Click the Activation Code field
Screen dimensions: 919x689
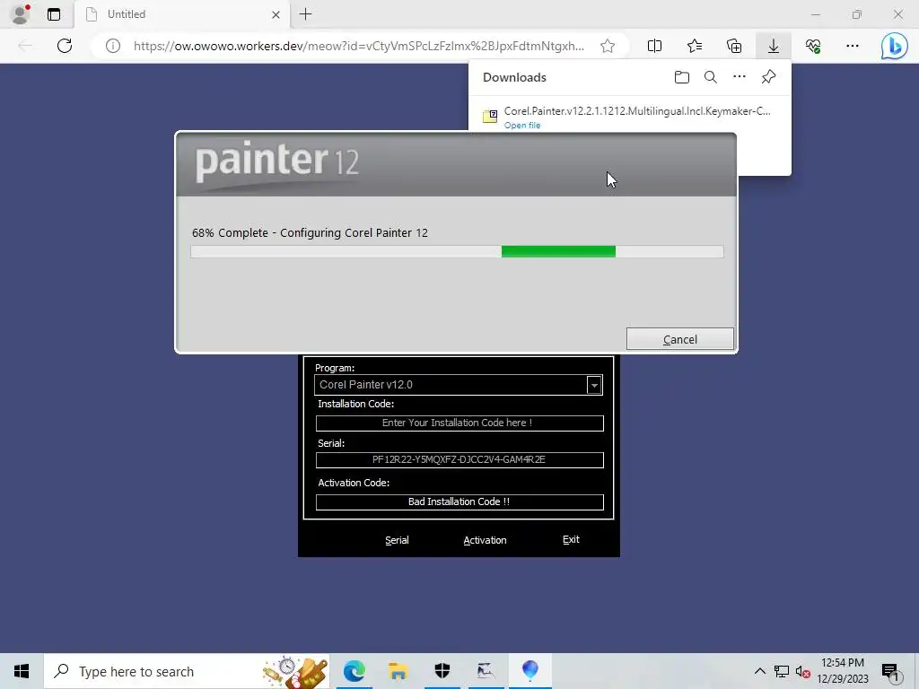(x=459, y=502)
